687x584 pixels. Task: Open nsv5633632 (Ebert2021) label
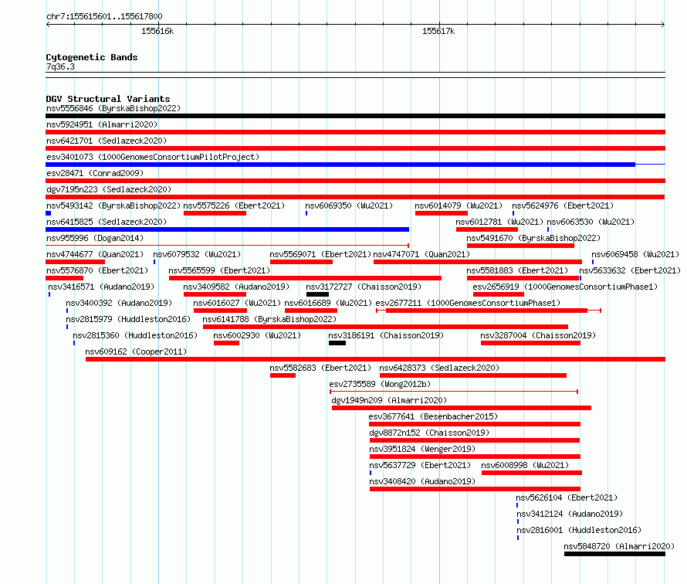click(x=630, y=270)
